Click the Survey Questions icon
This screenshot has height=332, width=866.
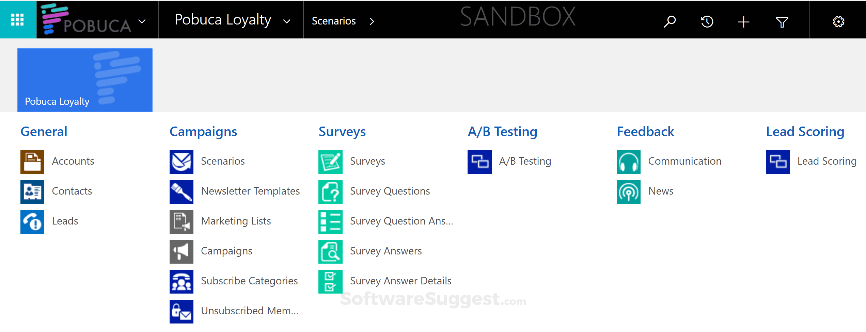pos(330,192)
